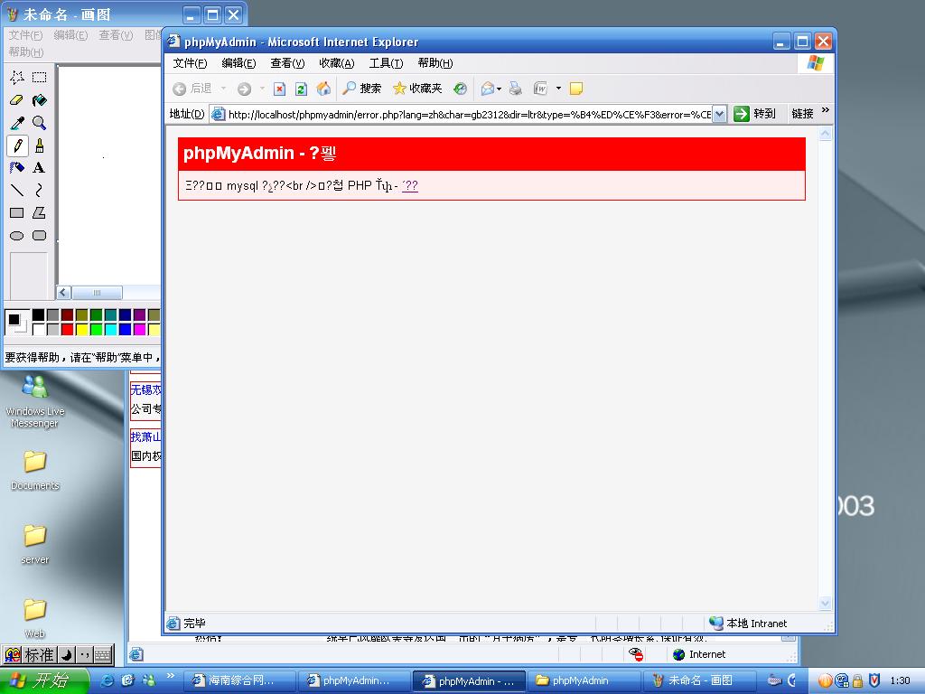Open IE 收藏(A) menu
Image resolution: width=925 pixels, height=694 pixels.
336,63
